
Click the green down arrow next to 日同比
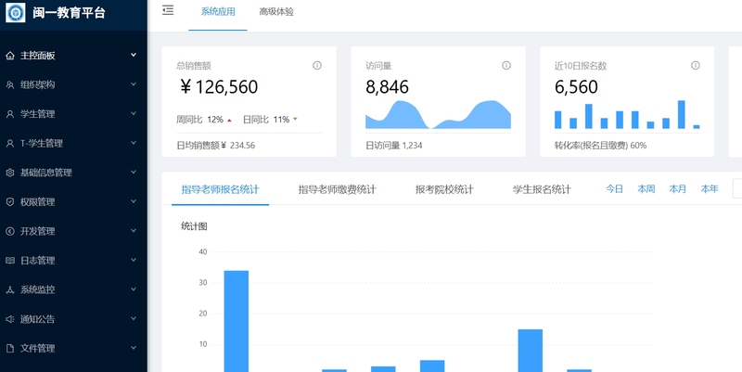(295, 120)
